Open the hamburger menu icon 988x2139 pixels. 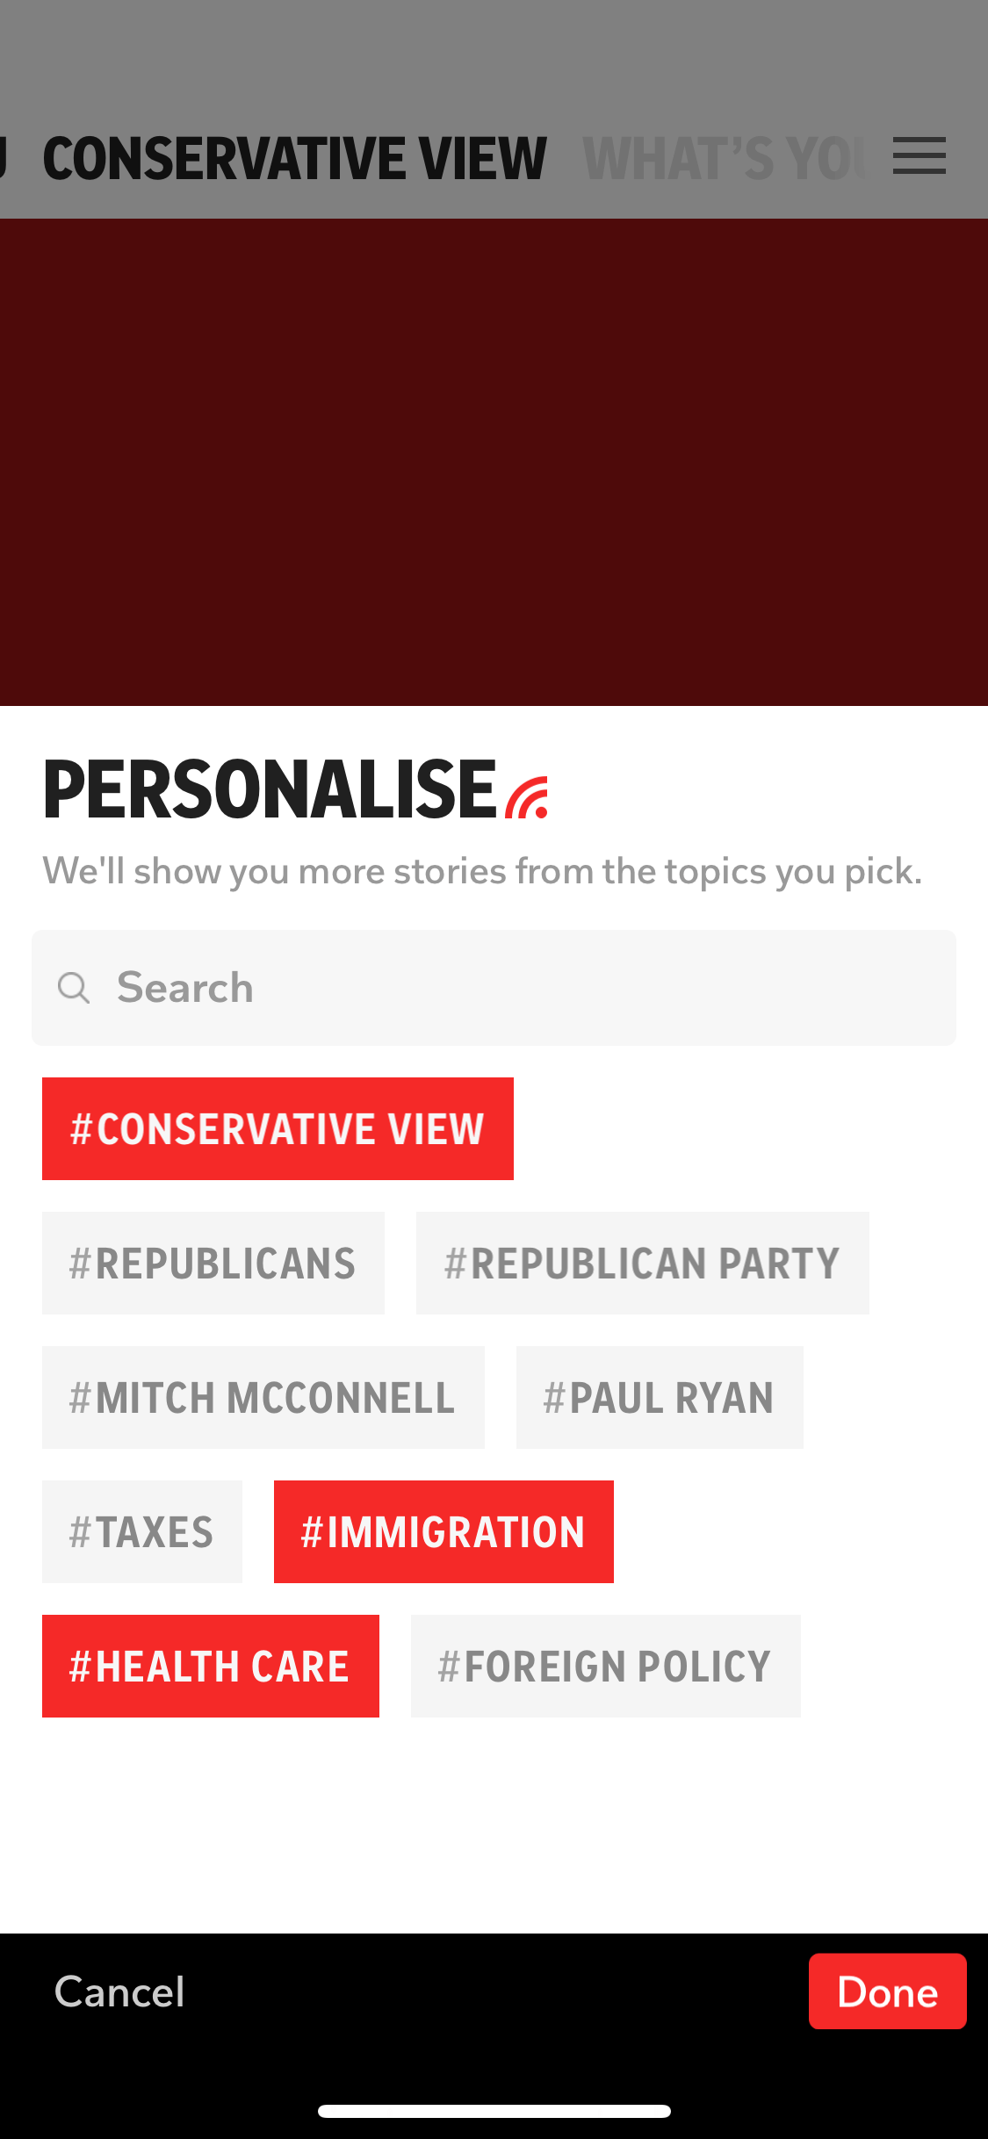point(919,156)
